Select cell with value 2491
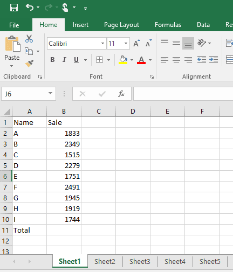 64,187
